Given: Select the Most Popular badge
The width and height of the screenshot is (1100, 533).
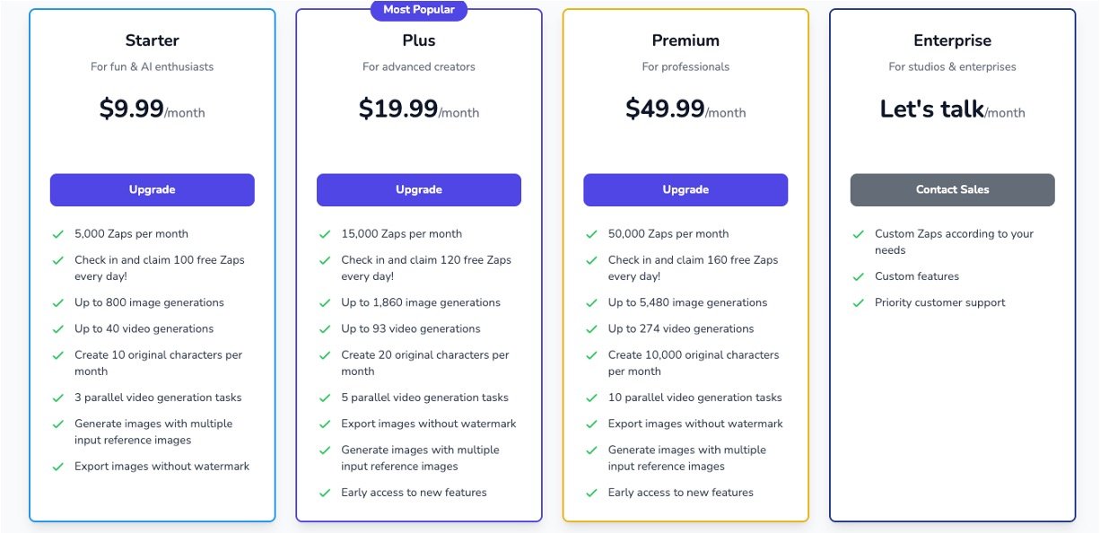Looking at the screenshot, I should (419, 10).
